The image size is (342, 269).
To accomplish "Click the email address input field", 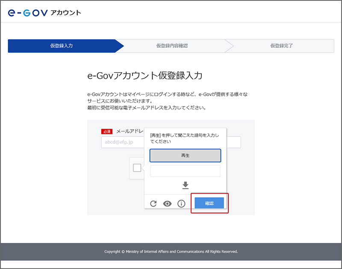I will click(171, 142).
